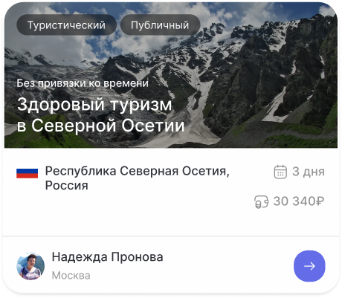
Task: Click the Russian flag icon
Action: (28, 173)
